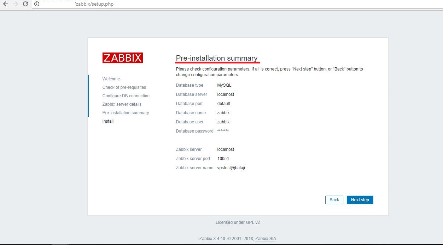
Task: Click the server name vpstest@balaji
Action: (x=231, y=168)
